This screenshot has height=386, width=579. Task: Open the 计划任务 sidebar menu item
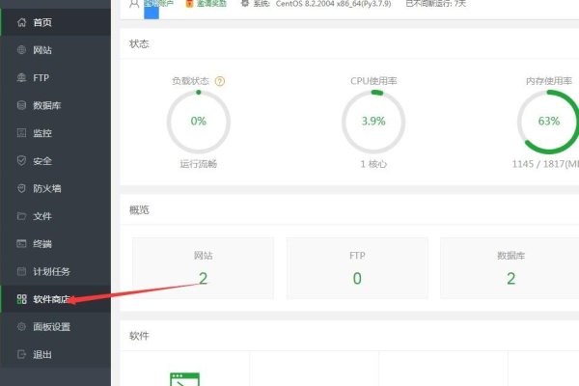click(x=55, y=271)
